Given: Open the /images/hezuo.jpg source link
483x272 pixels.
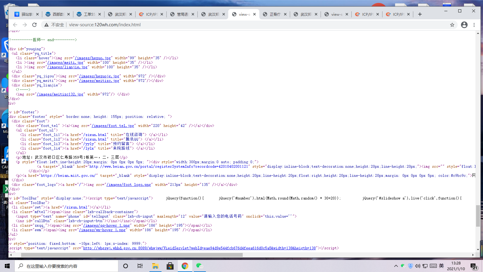Looking at the screenshot, I should [x=93, y=58].
